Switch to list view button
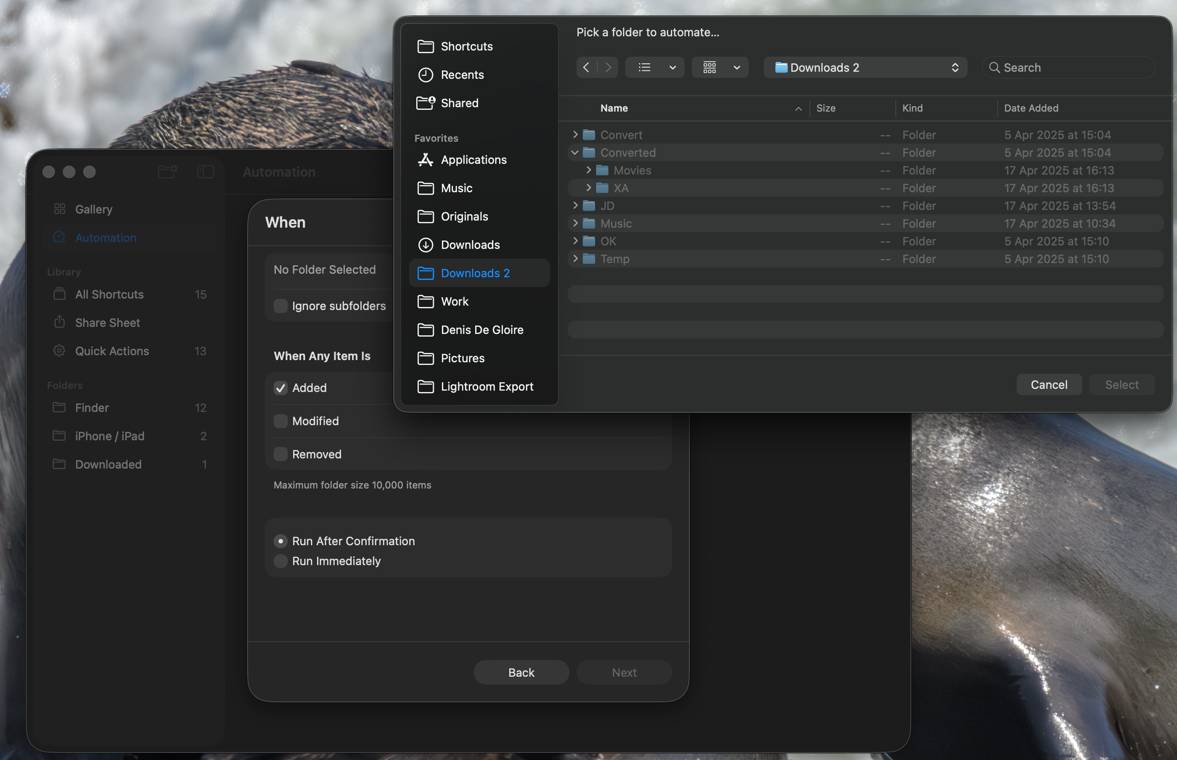Screen dimensions: 1177x760 coord(645,68)
